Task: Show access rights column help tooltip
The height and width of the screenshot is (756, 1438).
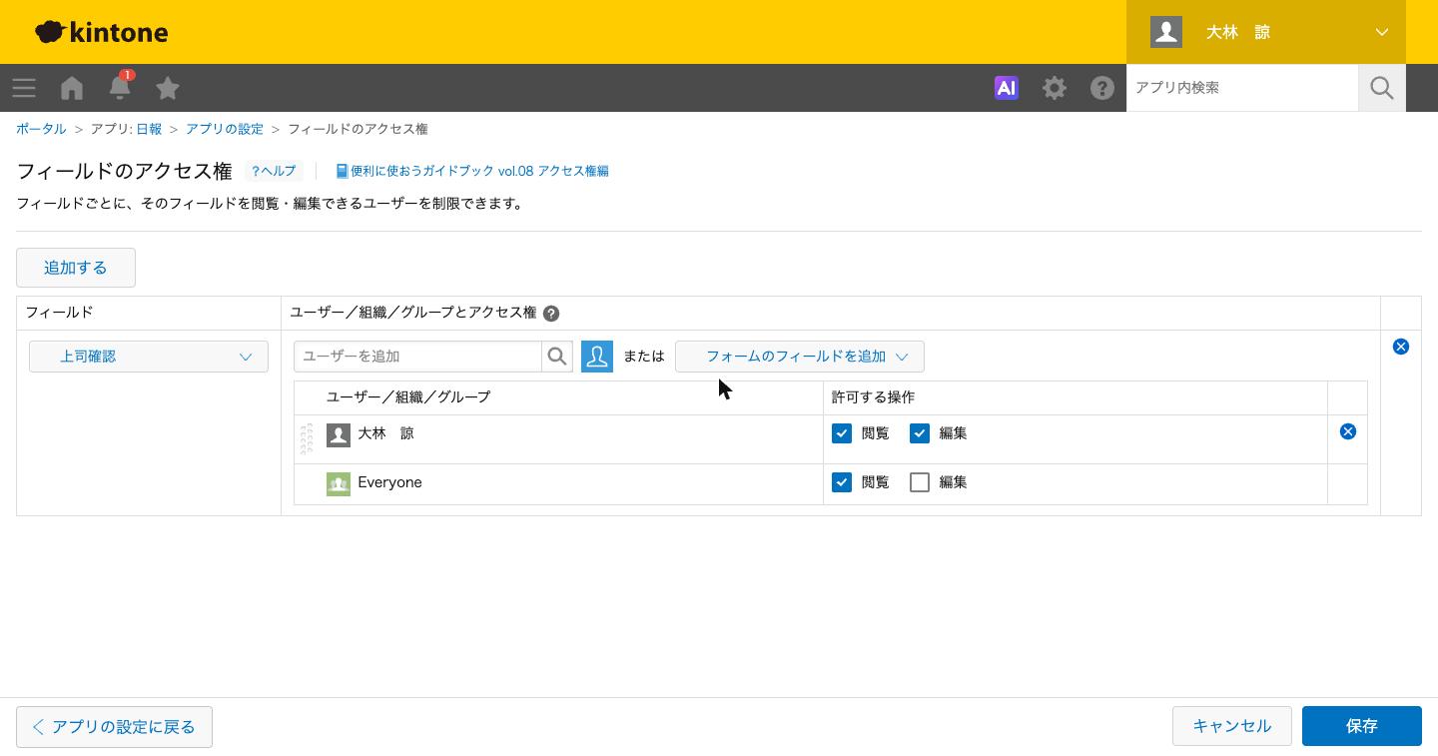Action: [x=551, y=314]
